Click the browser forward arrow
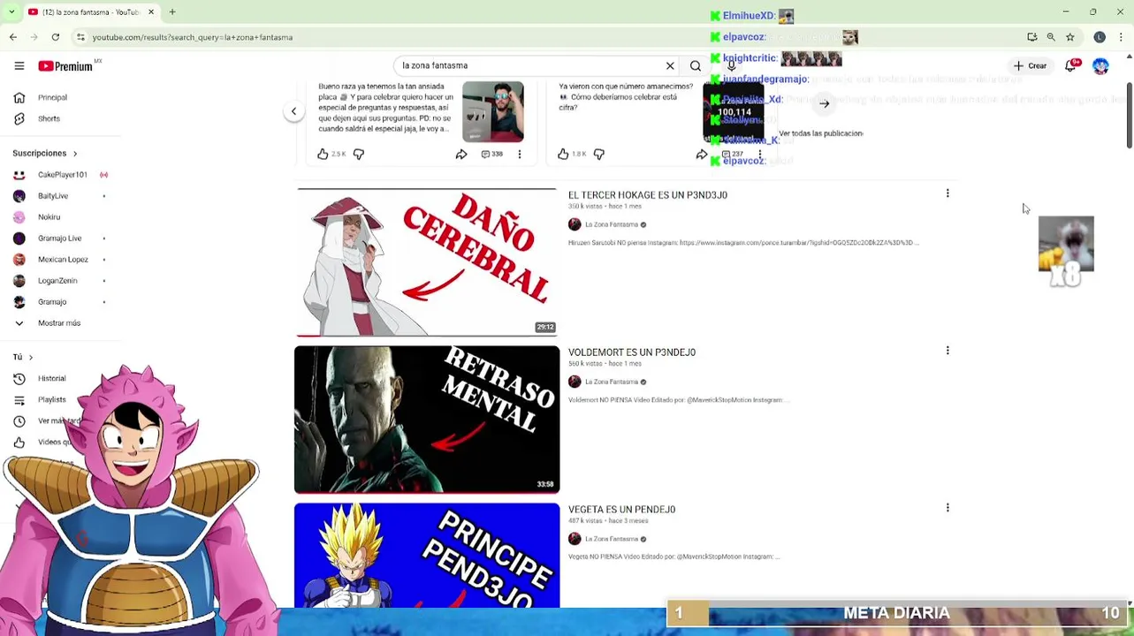 coord(34,37)
